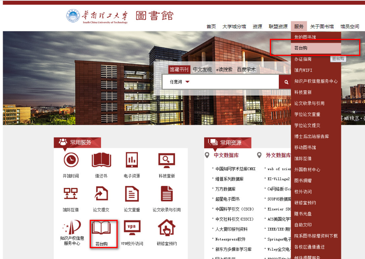The image size is (365, 259).
Task: Open the 新东方多媒体学习库 link
Action: coord(233,249)
